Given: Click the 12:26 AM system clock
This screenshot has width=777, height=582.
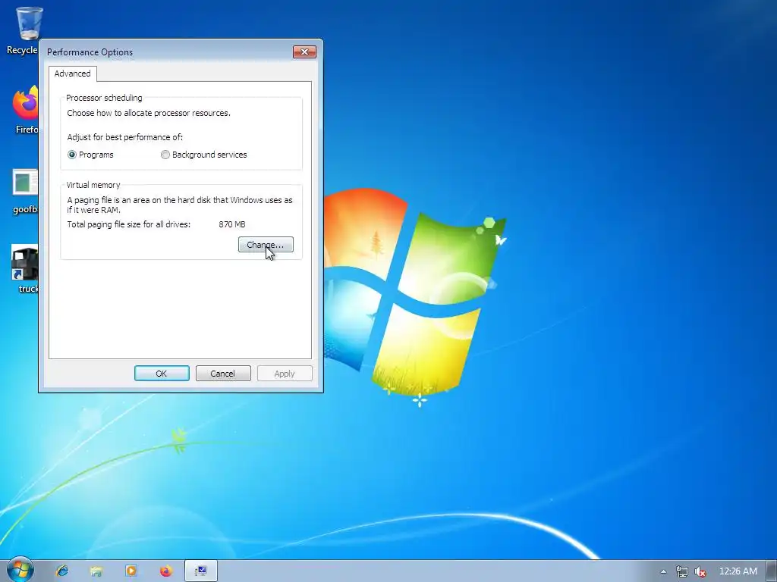Looking at the screenshot, I should [x=738, y=571].
